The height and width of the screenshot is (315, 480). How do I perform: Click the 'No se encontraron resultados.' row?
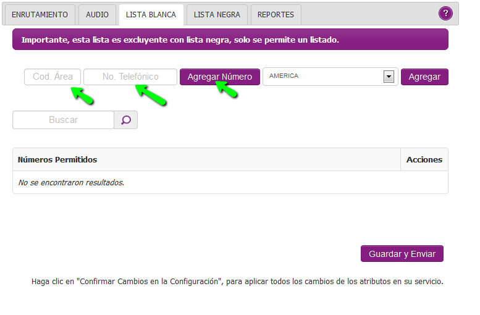tap(230, 182)
